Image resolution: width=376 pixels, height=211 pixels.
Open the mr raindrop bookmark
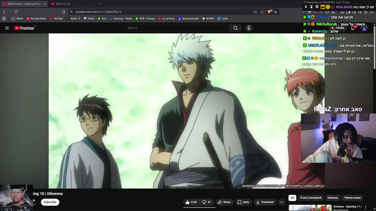click(x=167, y=18)
